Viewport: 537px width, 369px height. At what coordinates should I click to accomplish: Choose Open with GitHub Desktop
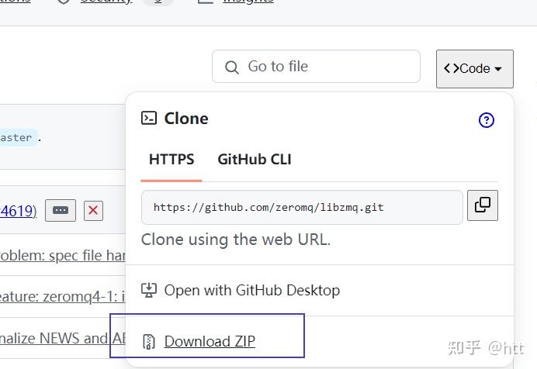[x=251, y=291]
